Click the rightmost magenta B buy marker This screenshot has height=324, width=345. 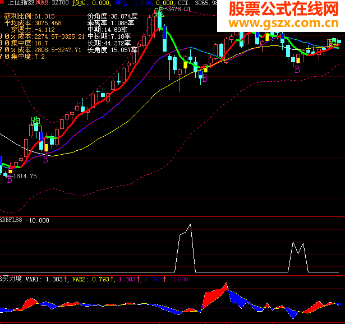click(297, 70)
